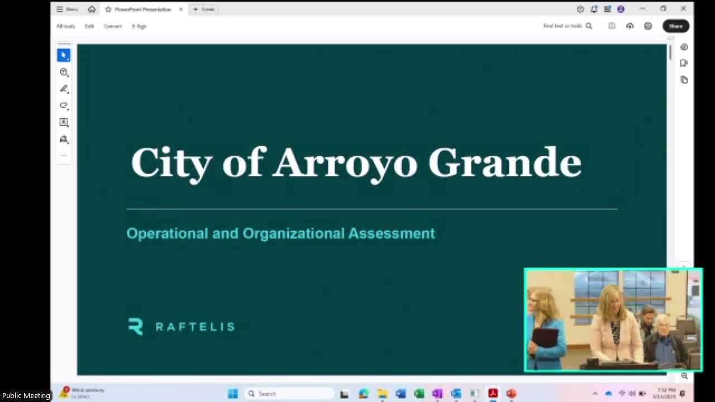The width and height of the screenshot is (715, 402).
Task: Print the document with the printer icon
Action: 648,26
